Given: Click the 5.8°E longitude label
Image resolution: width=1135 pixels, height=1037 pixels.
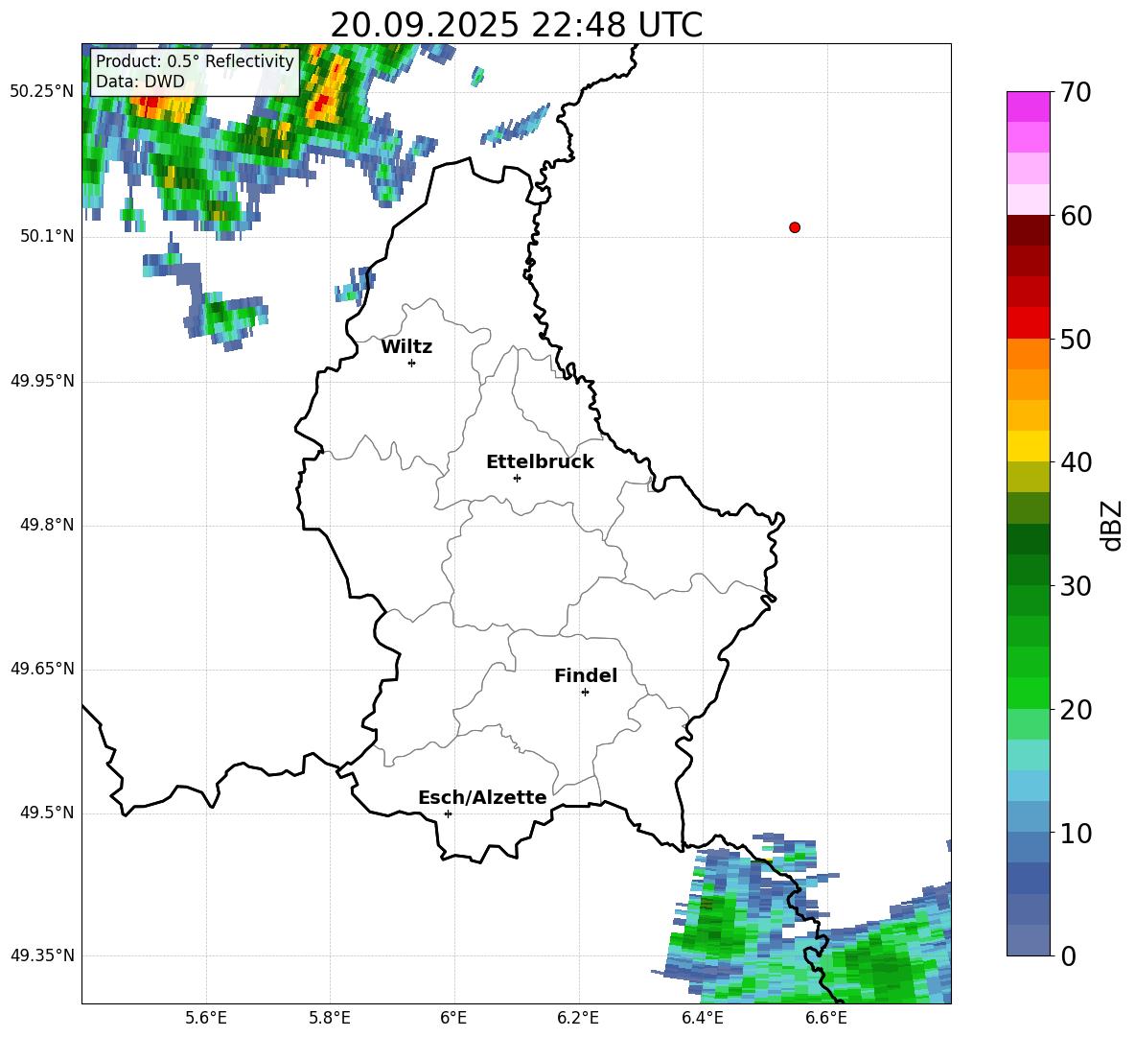Looking at the screenshot, I should pyautogui.click(x=330, y=1018).
